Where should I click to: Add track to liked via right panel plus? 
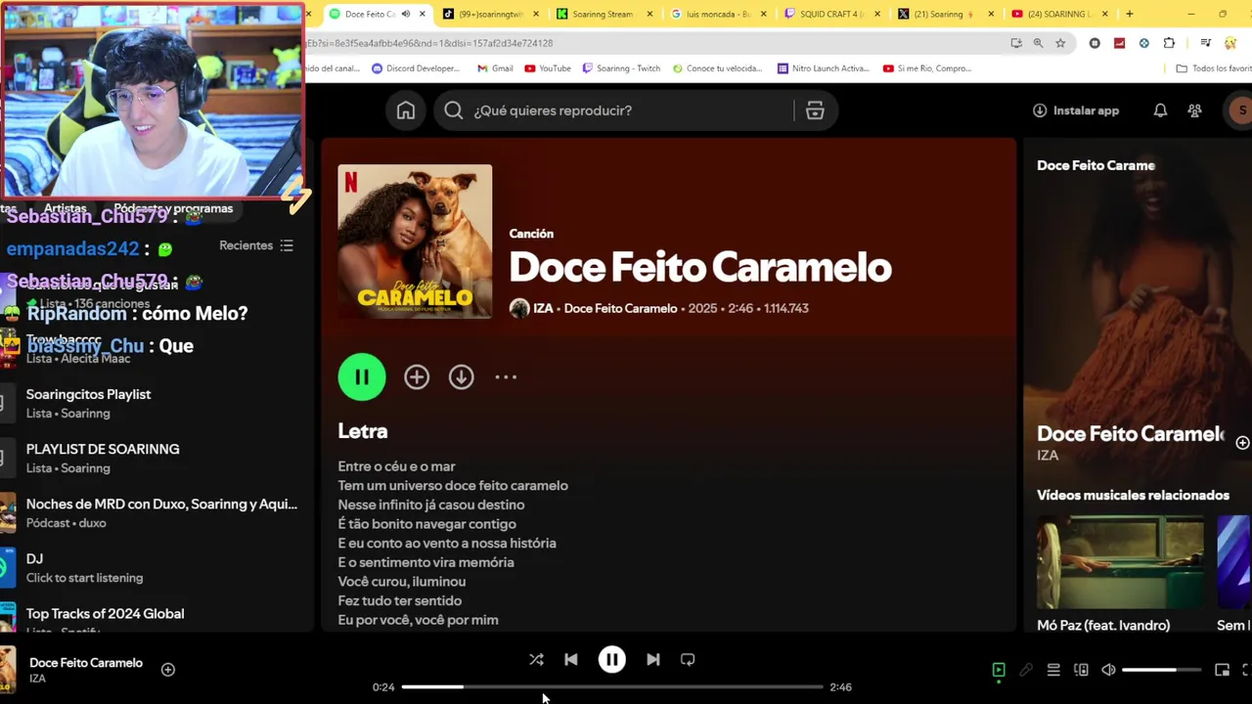tap(1242, 443)
